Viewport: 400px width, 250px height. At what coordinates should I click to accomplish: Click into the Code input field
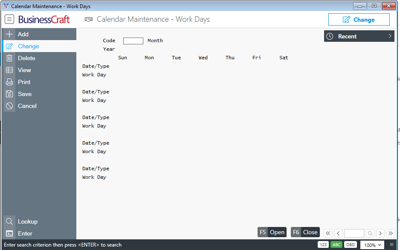pos(133,41)
